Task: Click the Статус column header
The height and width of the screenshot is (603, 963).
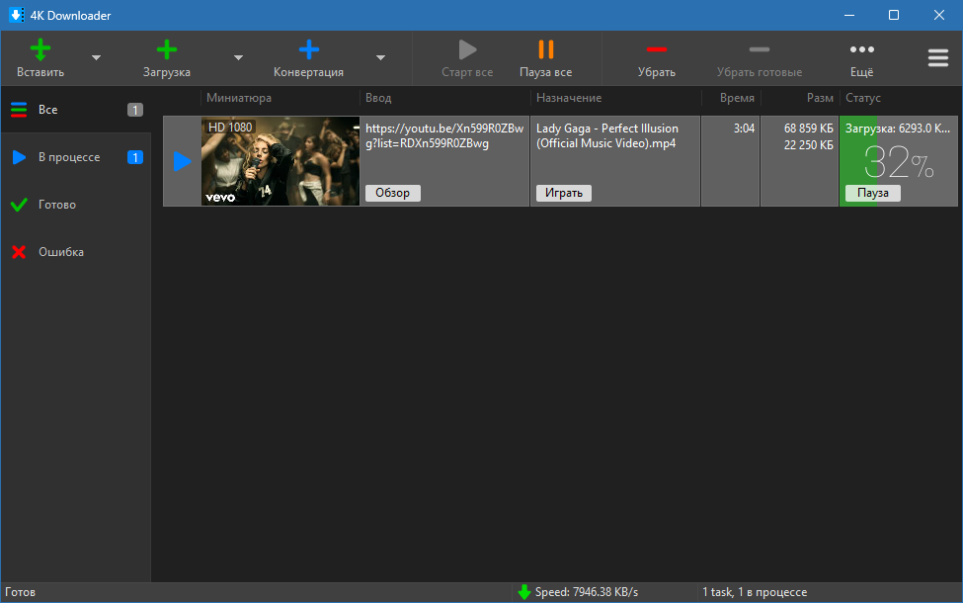Action: pos(863,98)
